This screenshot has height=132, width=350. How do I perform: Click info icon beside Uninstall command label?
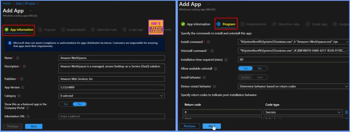(212, 51)
